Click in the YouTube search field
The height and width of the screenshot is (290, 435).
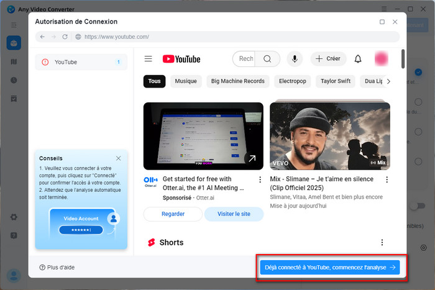click(246, 59)
